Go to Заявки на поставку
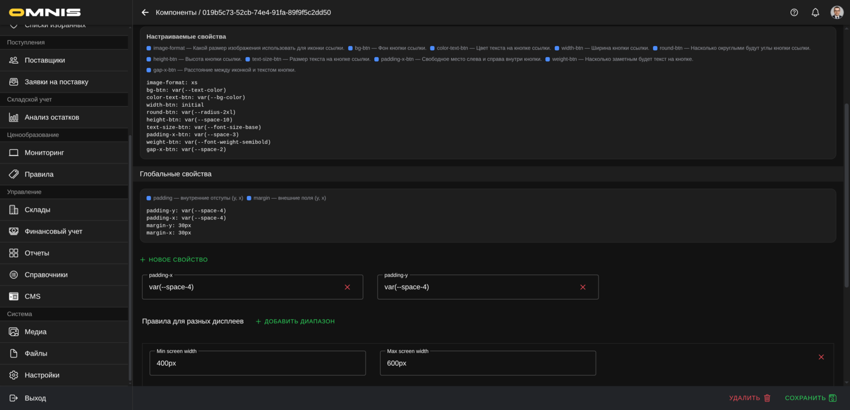The height and width of the screenshot is (410, 850). point(56,82)
